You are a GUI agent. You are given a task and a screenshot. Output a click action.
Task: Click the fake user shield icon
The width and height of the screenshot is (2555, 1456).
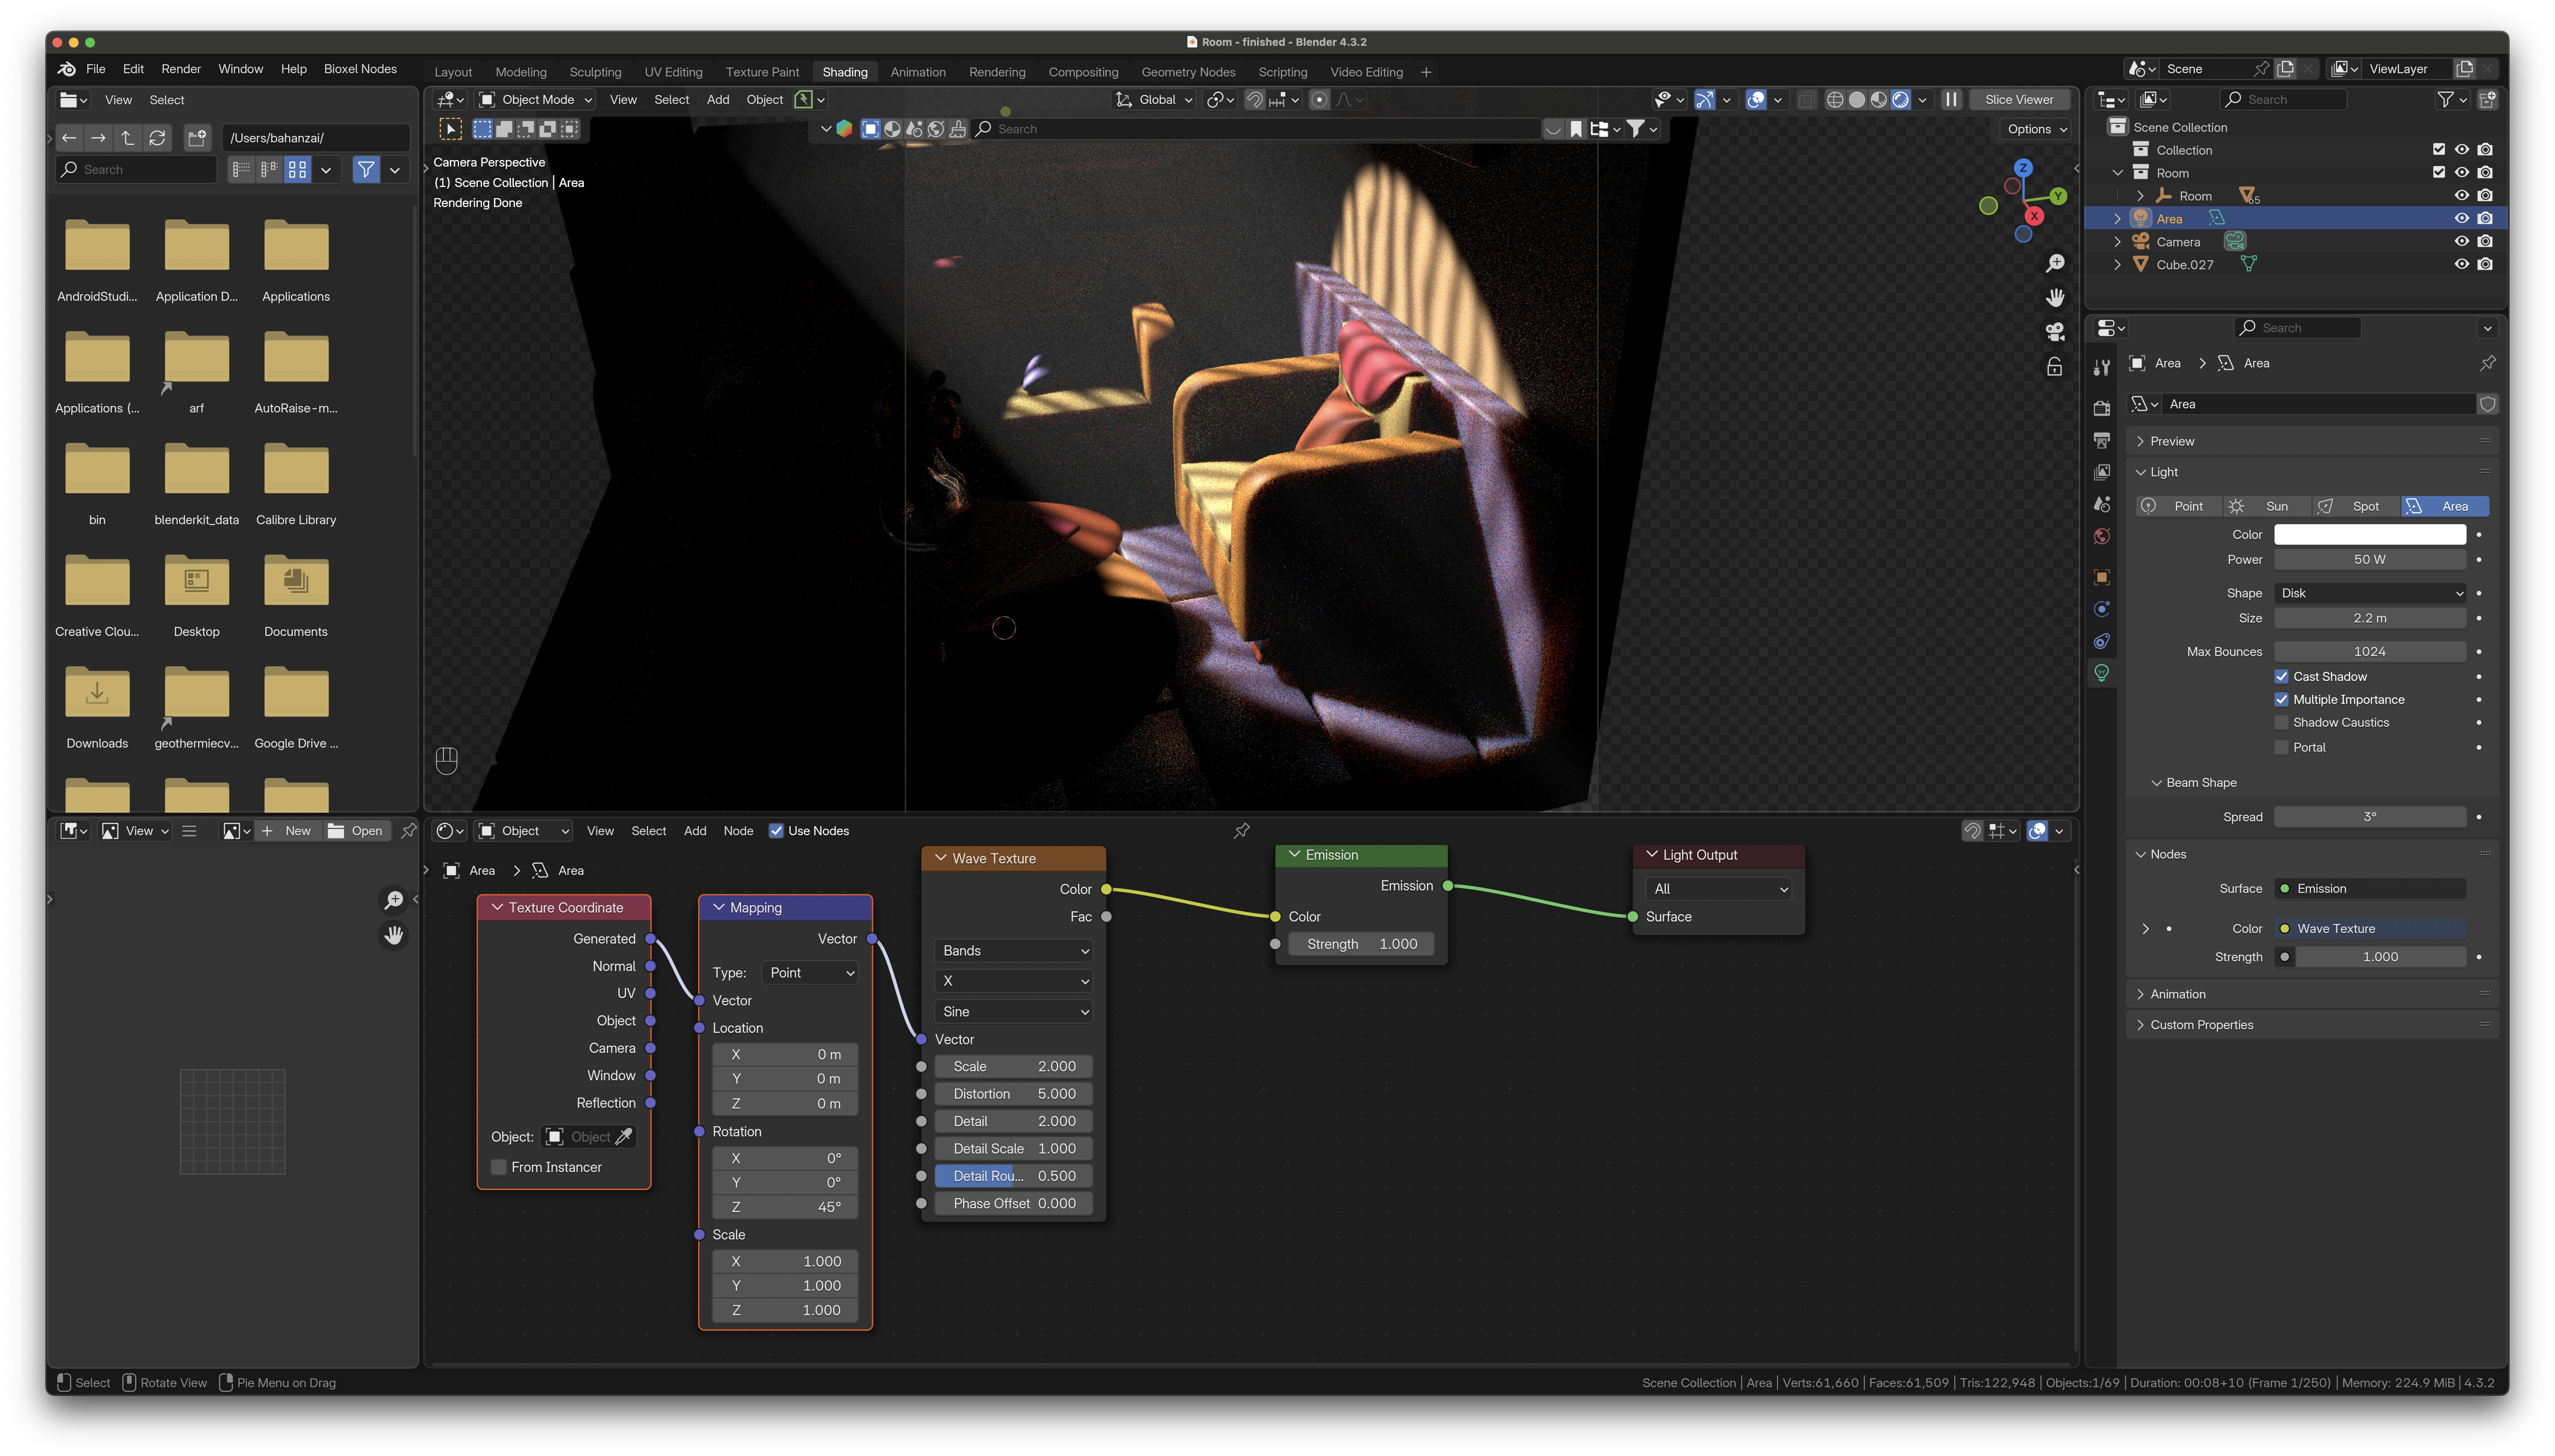(x=2488, y=404)
